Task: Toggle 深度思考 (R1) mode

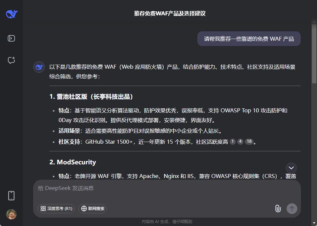Action: [x=56, y=208]
